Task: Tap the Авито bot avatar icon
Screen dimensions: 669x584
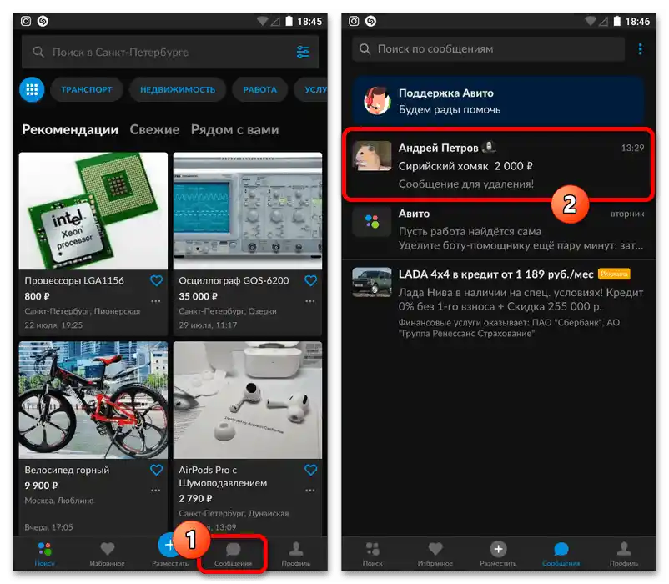Action: (372, 222)
